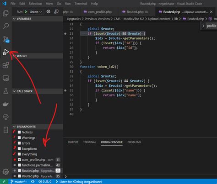Viewport: 217px width, 184px height.
Task: Toggle breakpoint dot on line 23
Action: (x=65, y=34)
